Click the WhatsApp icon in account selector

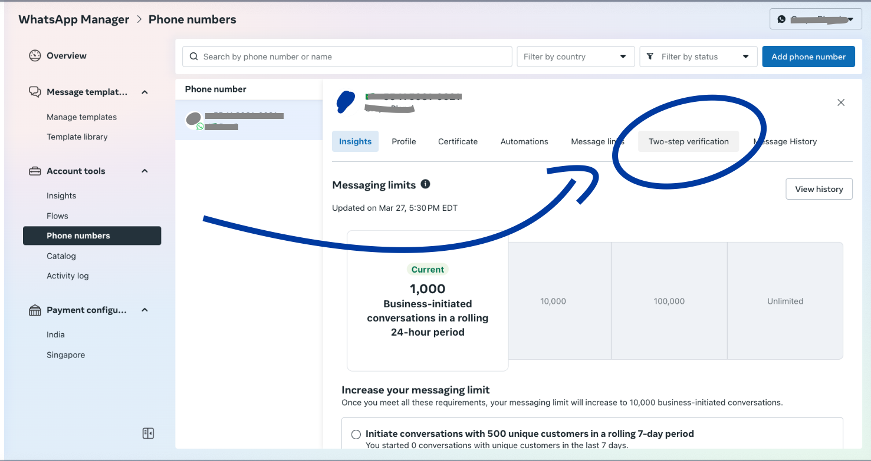pyautogui.click(x=781, y=19)
